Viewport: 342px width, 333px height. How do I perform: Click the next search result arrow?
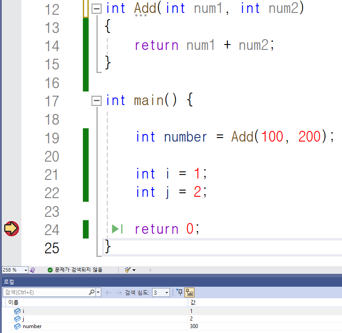tap(119, 292)
